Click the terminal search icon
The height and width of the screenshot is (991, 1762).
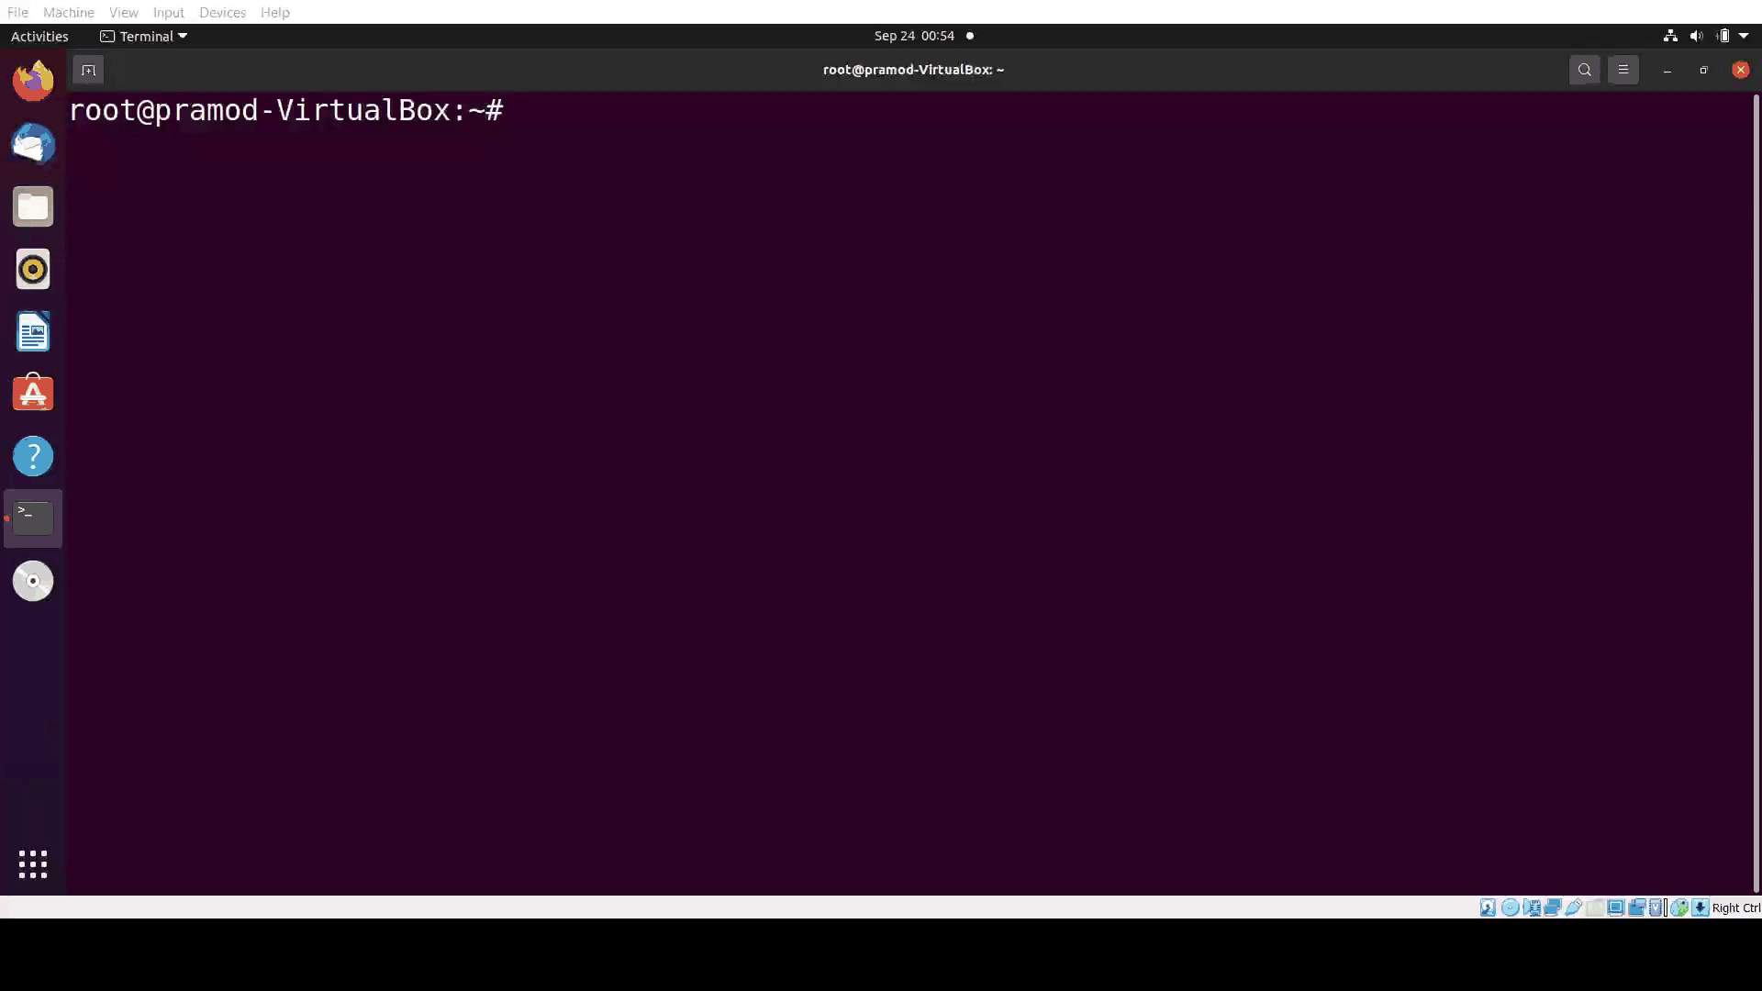pos(1584,70)
